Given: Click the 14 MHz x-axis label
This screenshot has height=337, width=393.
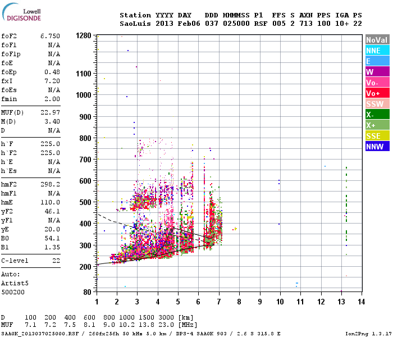Looking at the screenshot, I should pos(362,302).
